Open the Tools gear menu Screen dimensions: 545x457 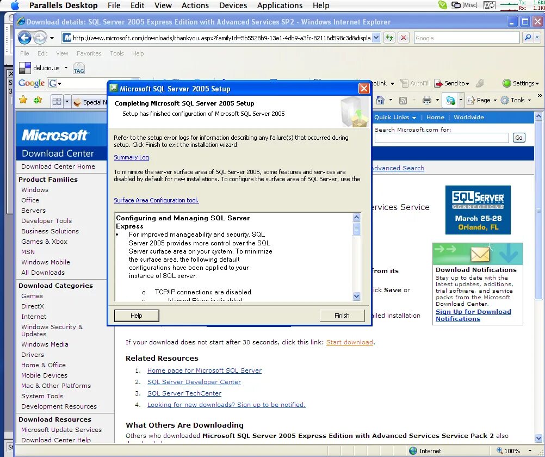(516, 100)
